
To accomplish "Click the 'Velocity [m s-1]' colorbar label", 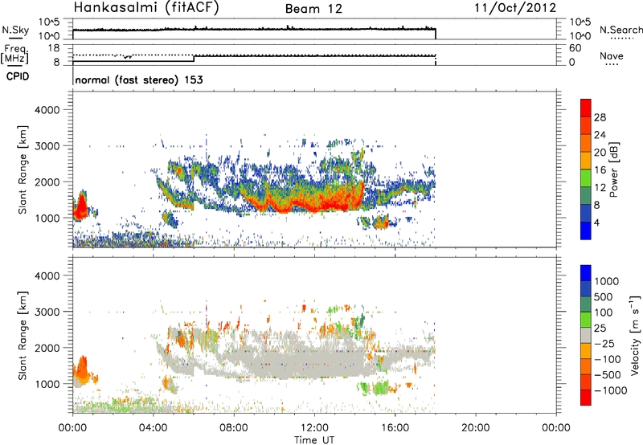I will (635, 335).
